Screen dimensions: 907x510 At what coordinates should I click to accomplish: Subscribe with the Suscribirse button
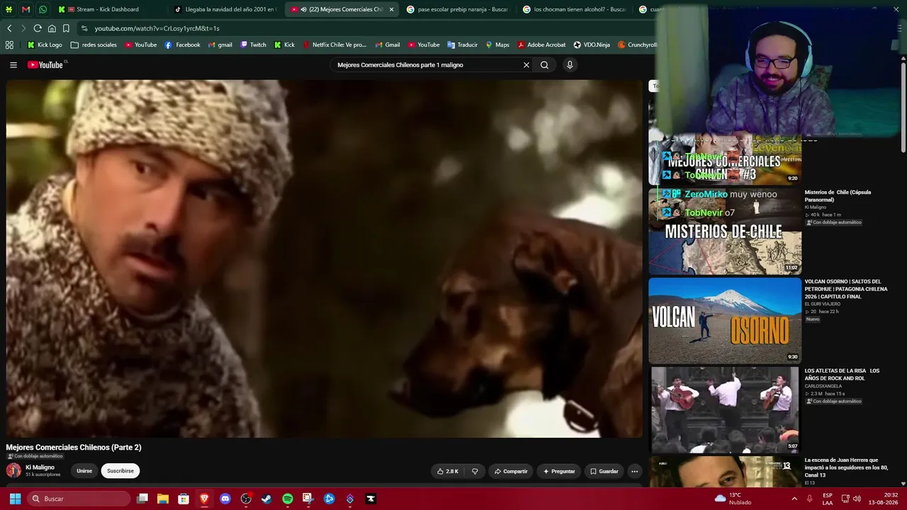(x=120, y=471)
